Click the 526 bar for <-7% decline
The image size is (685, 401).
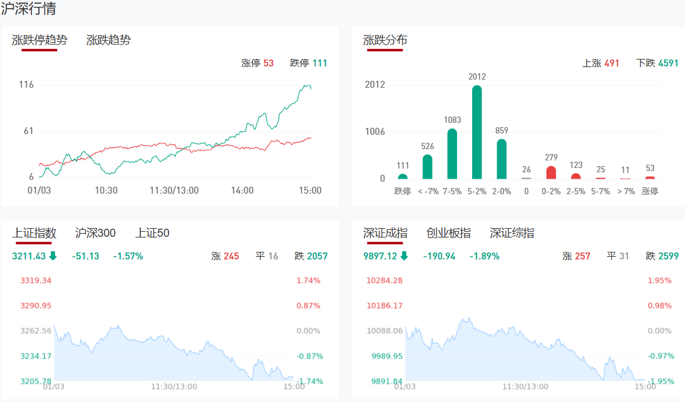(427, 167)
